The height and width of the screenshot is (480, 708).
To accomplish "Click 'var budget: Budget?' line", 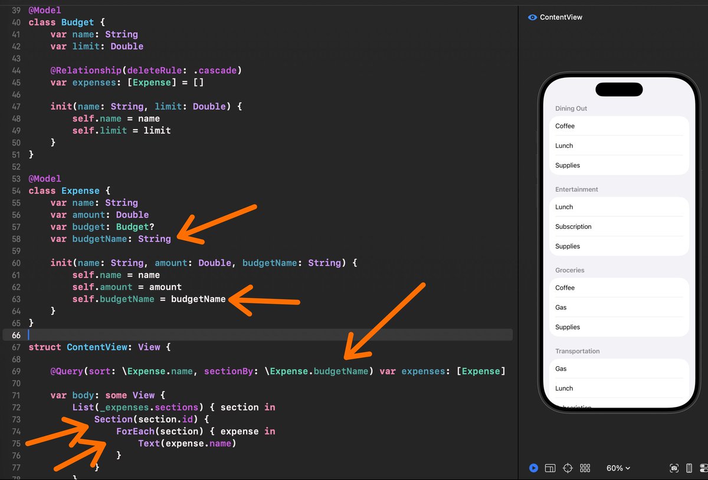I will coord(102,227).
